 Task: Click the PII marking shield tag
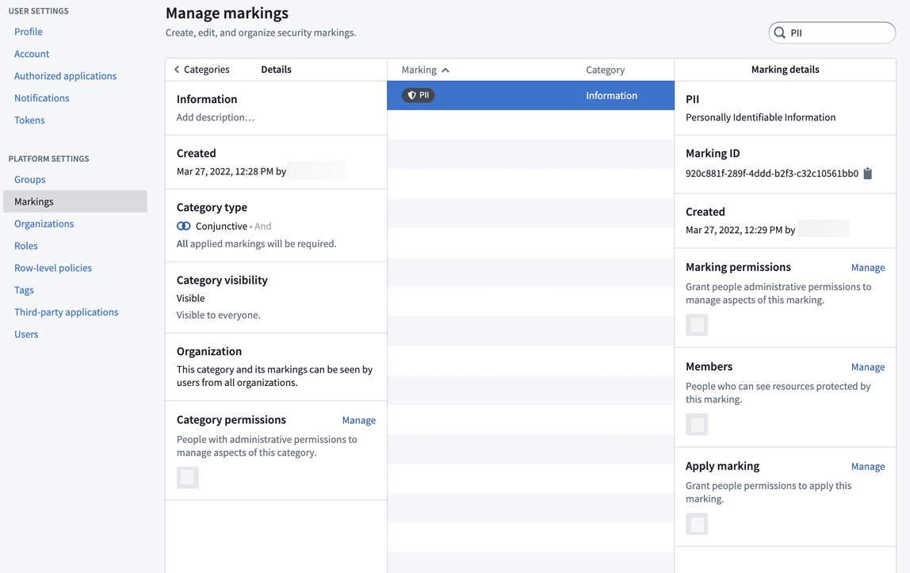click(418, 95)
